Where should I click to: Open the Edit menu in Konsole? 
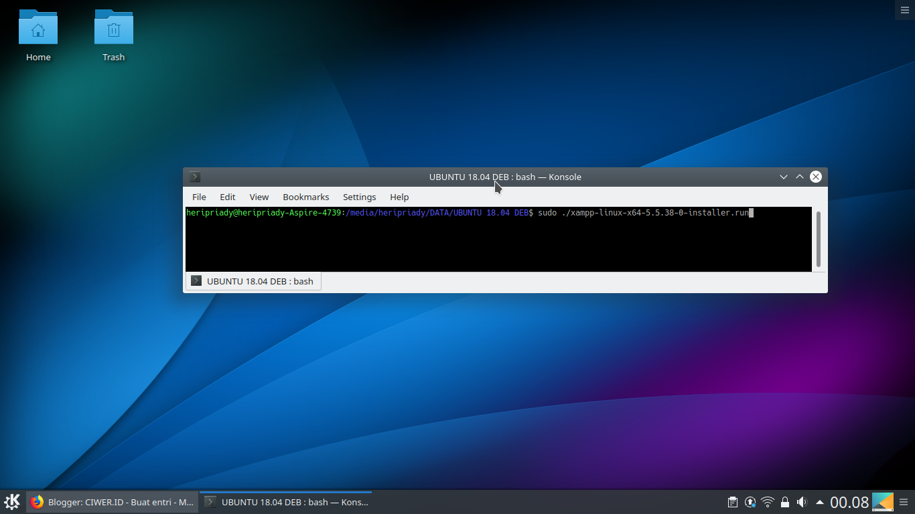(228, 197)
